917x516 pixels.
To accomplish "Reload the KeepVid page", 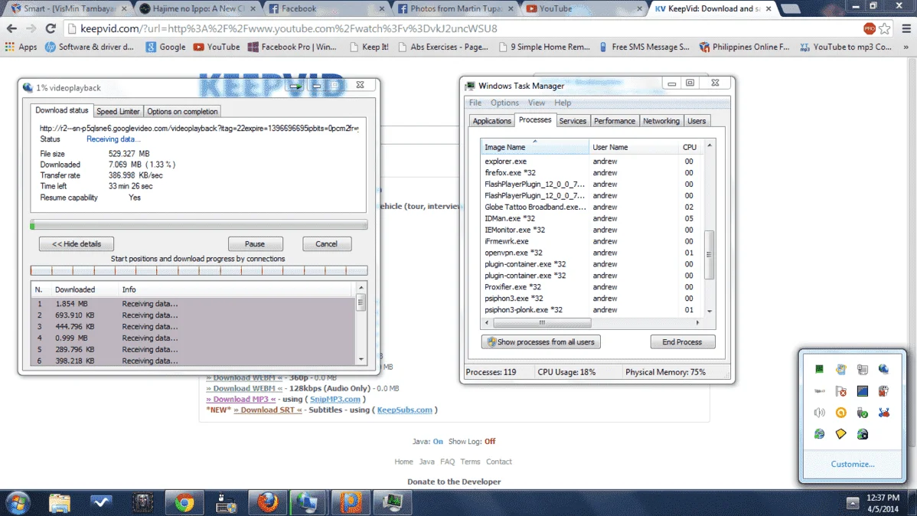I will (x=51, y=28).
